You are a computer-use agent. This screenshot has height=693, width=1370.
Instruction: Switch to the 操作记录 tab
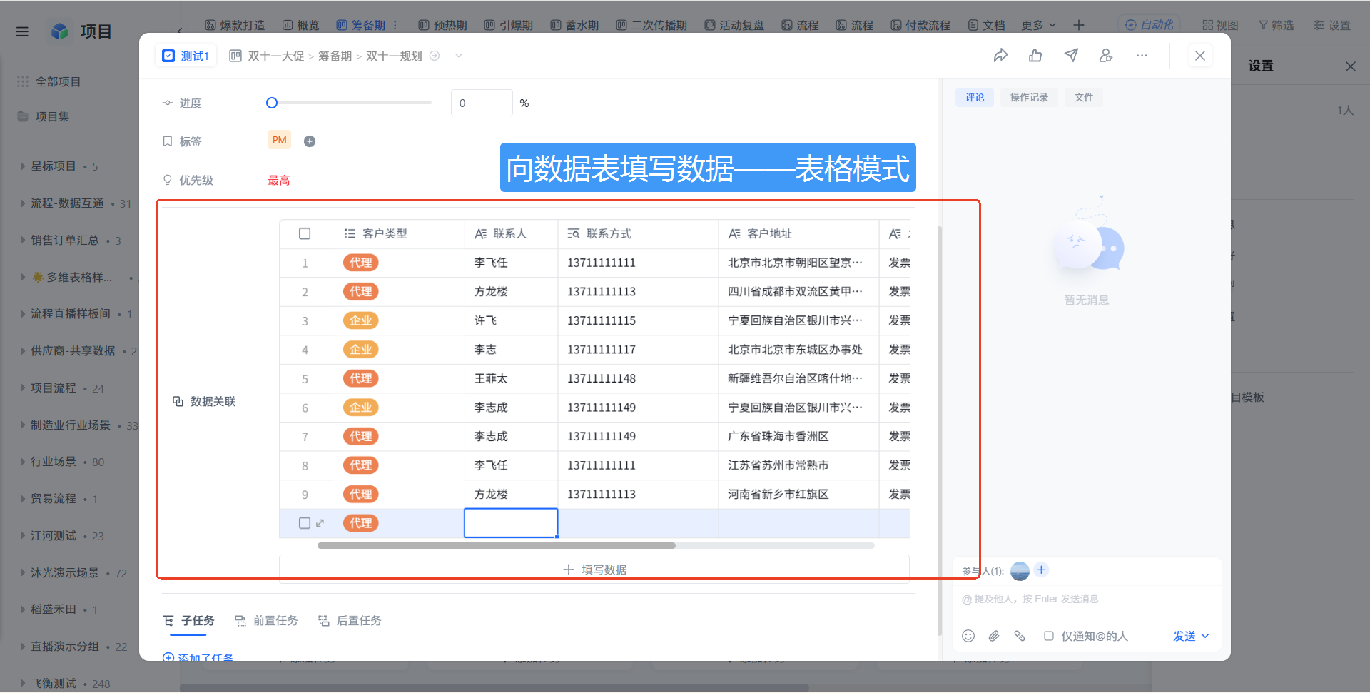tap(1029, 97)
